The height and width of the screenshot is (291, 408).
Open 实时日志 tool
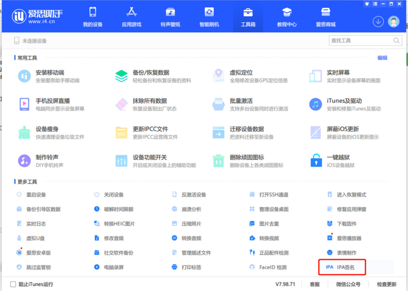pyautogui.click(x=31, y=224)
